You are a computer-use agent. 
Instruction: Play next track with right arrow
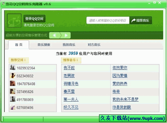pos(66,35)
